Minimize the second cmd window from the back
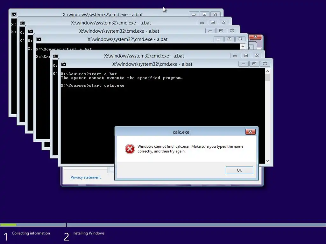 click(x=202, y=23)
